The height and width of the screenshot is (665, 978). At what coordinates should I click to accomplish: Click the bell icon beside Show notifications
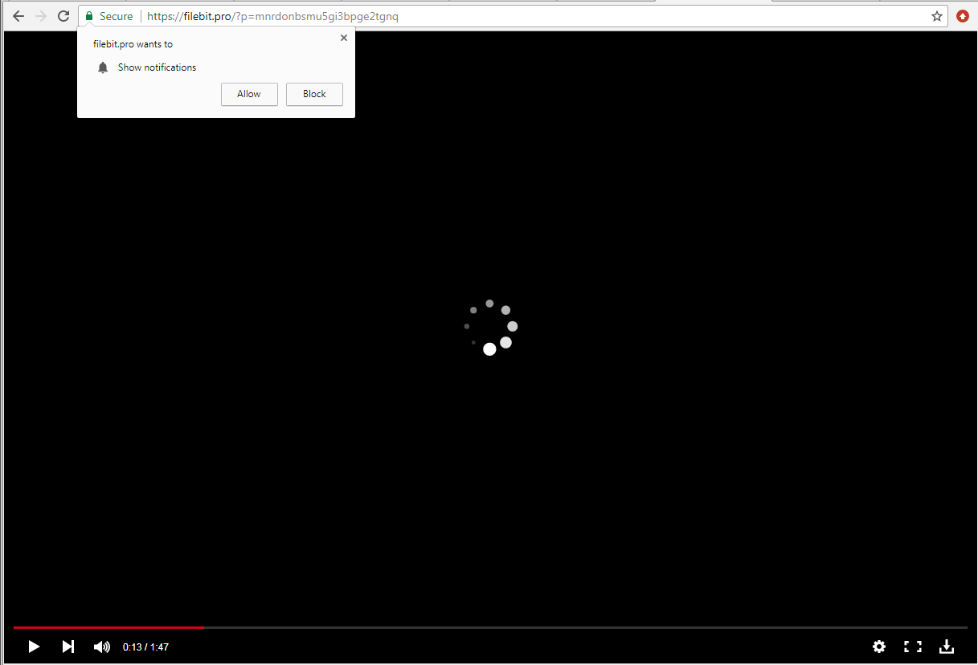tap(103, 67)
